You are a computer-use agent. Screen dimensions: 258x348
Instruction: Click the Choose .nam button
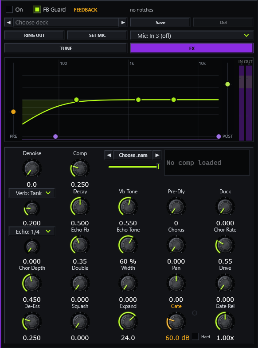coord(133,155)
